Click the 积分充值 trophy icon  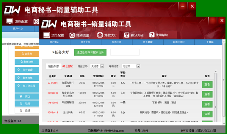pyautogui.click(x=126, y=35)
